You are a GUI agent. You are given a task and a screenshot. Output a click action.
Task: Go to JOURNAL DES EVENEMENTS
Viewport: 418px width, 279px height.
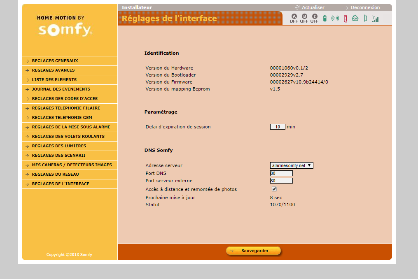[61, 89]
